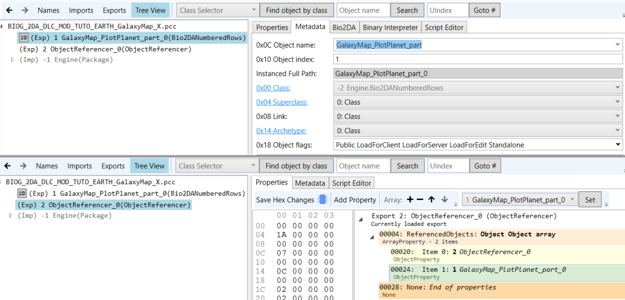
Task: Click the Search button in the lower window
Action: point(407,166)
